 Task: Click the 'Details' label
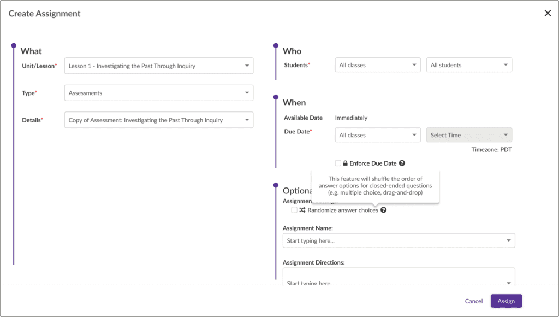[31, 120]
